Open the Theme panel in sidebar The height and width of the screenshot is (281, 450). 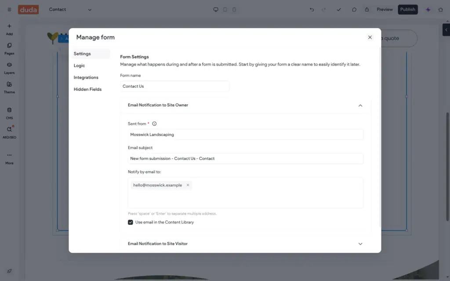[x=9, y=88]
